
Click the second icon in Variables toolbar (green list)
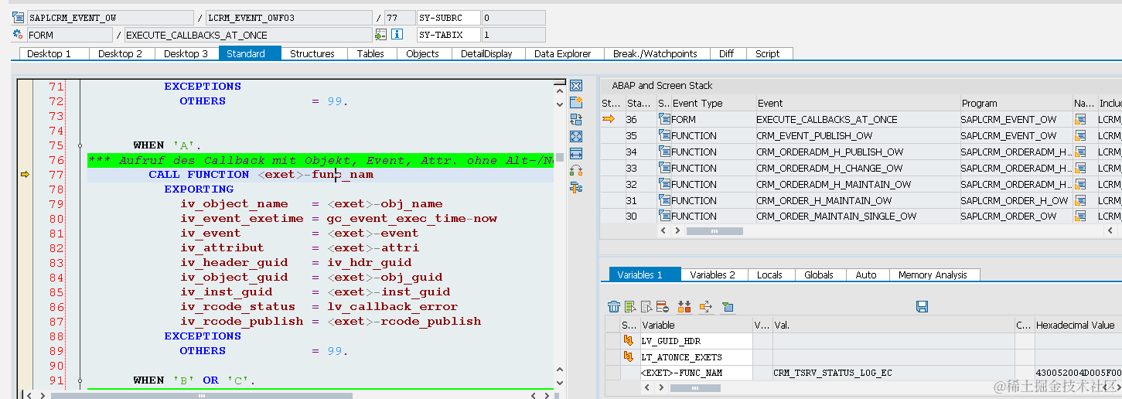click(630, 307)
